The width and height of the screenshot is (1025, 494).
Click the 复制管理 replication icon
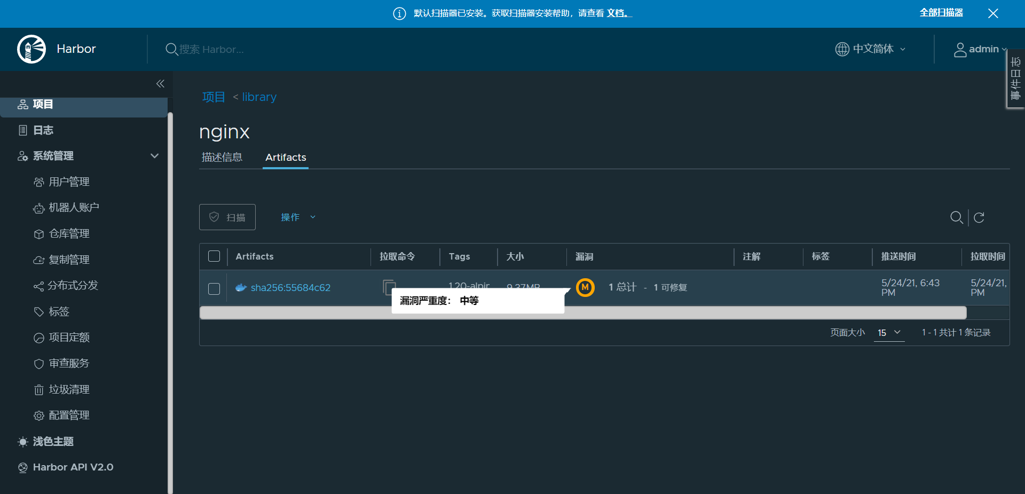coord(39,260)
